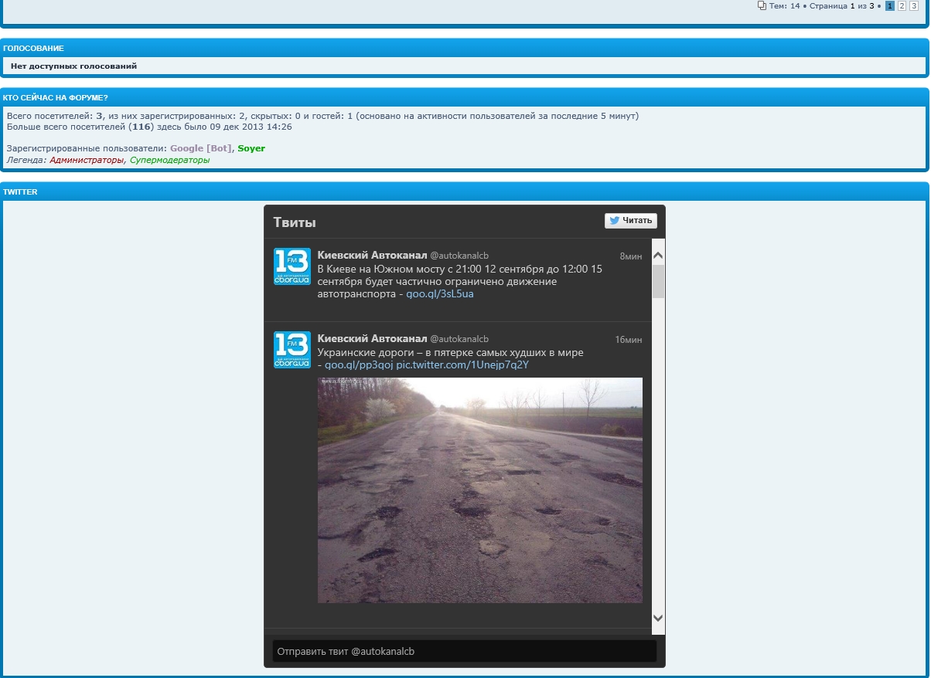Go to page 3 of the topics
931x678 pixels.
pyautogui.click(x=913, y=6)
